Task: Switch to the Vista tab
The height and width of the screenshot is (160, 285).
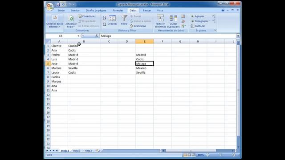Action: (160, 11)
